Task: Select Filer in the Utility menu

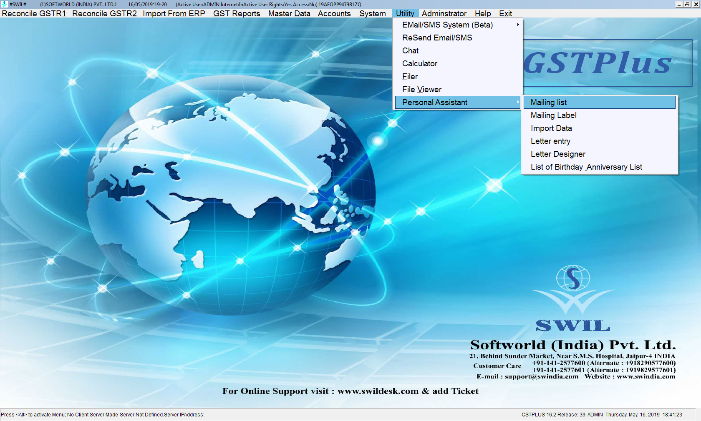Action: tap(458, 77)
